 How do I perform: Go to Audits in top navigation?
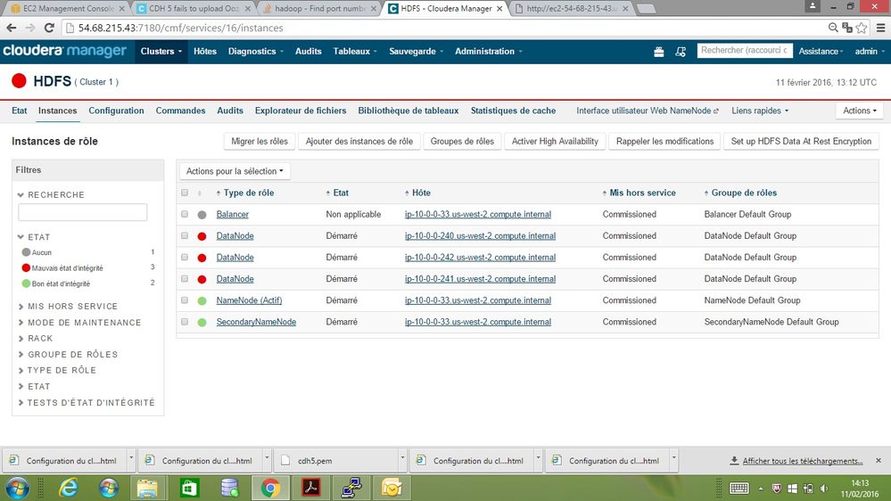[308, 51]
